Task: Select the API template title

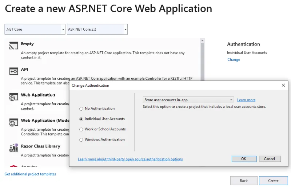Action: pos(24,69)
